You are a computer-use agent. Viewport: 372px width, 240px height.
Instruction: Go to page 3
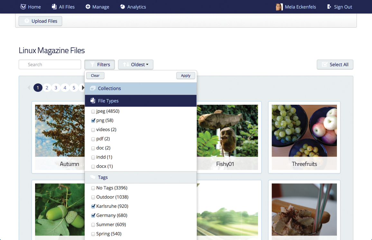click(56, 88)
